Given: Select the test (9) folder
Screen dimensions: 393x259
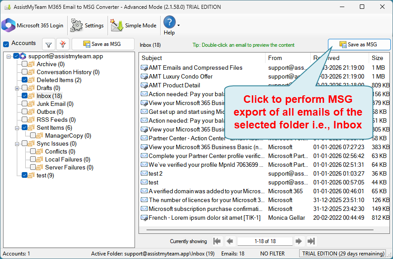Looking at the screenshot, I should (45, 175).
